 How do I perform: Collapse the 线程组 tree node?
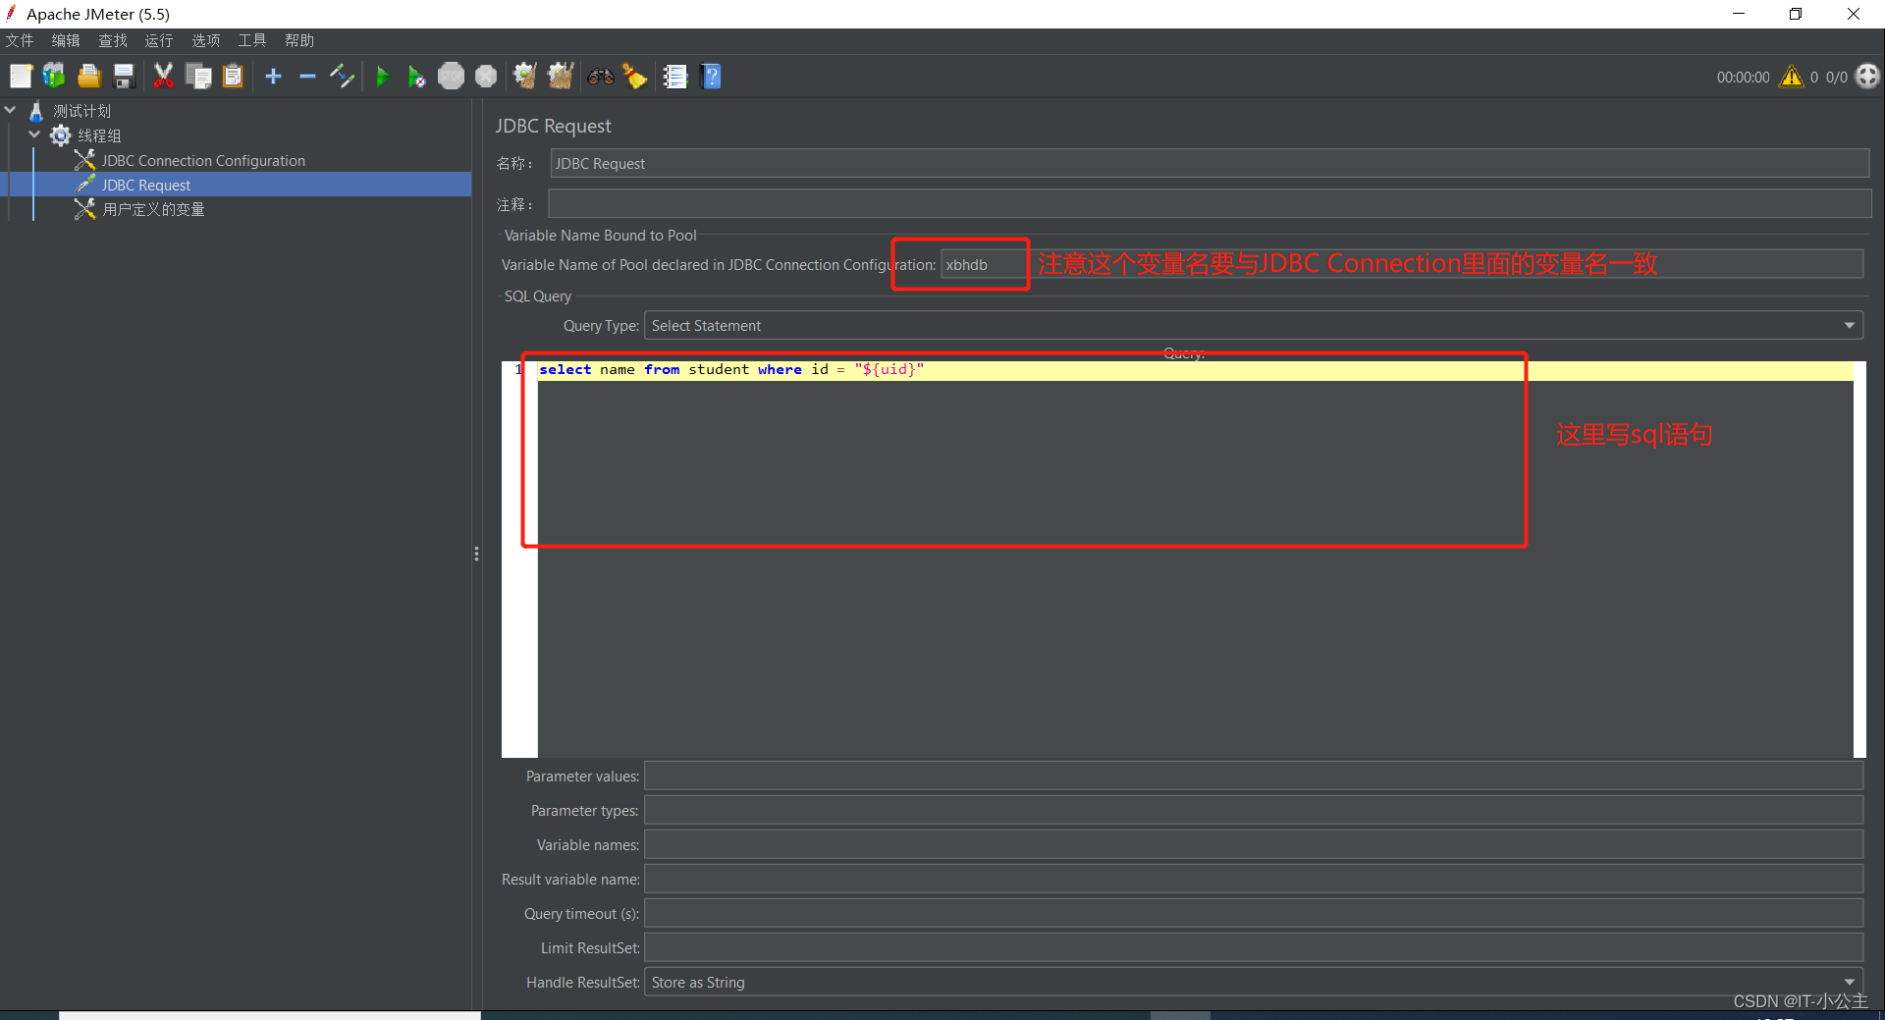pyautogui.click(x=34, y=135)
